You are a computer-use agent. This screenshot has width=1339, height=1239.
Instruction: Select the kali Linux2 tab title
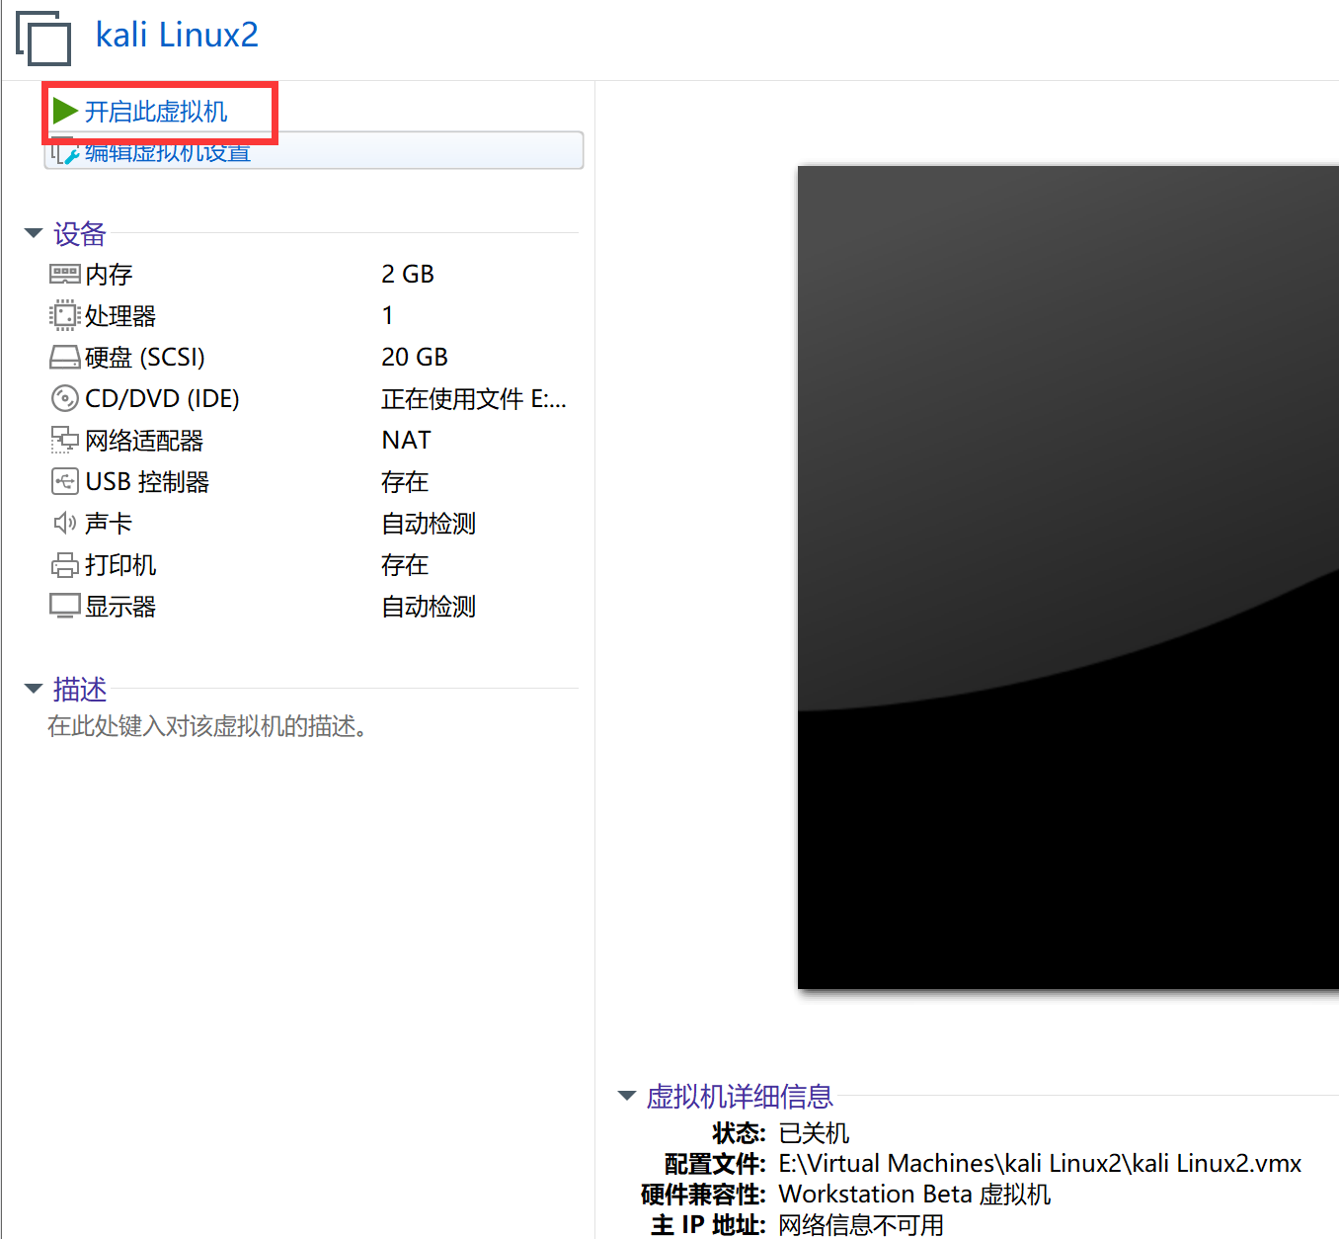click(x=176, y=35)
